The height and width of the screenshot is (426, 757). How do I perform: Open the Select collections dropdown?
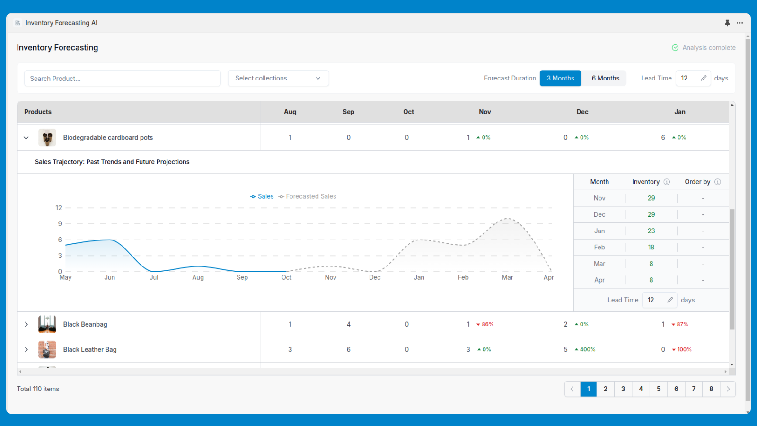[x=278, y=78]
